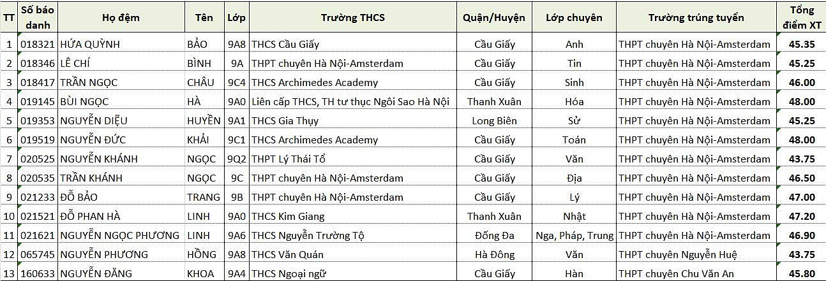Select the 'Trường trúng tuyển' header
Viewport: 826px width, 281px height.
pyautogui.click(x=696, y=17)
